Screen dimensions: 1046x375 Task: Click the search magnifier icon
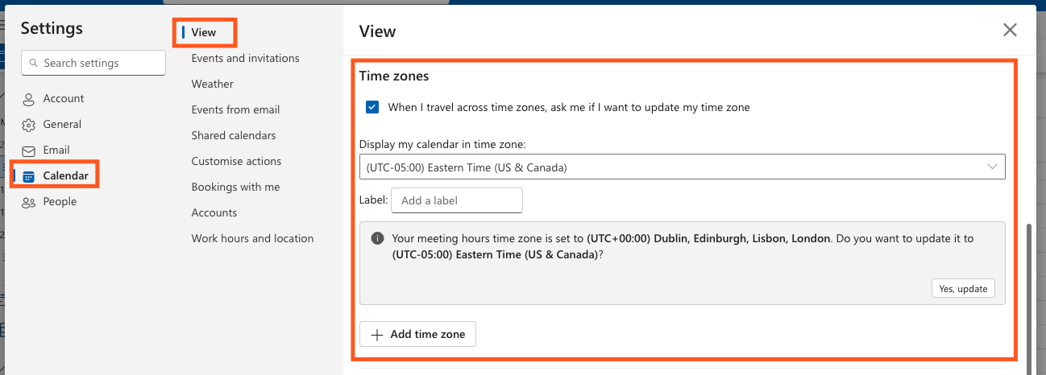point(34,63)
